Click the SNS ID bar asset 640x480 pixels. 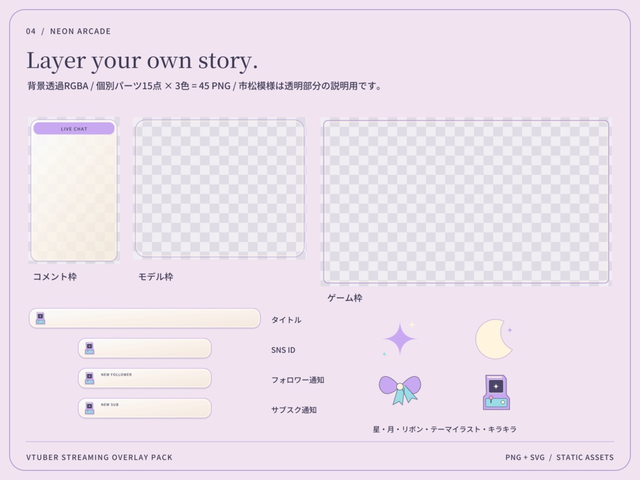click(145, 348)
